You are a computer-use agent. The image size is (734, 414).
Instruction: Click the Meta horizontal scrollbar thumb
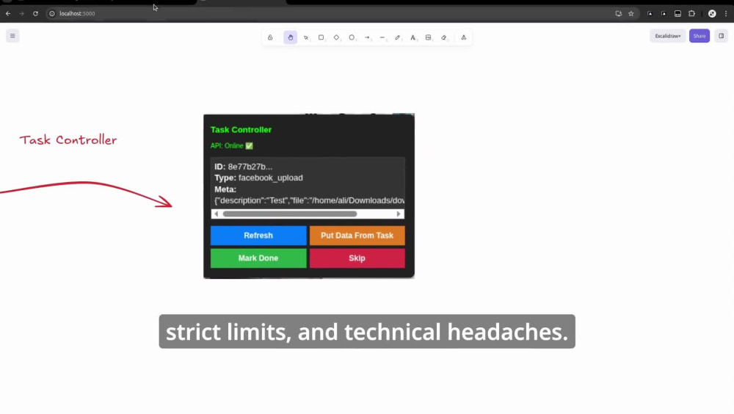290,214
